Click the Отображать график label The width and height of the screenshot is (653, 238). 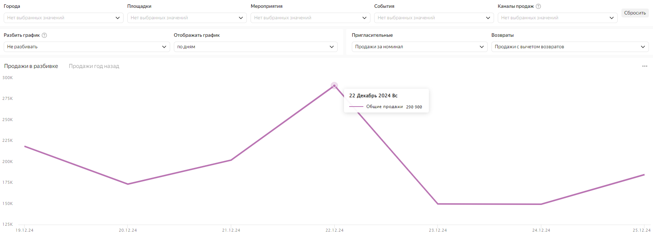point(197,35)
